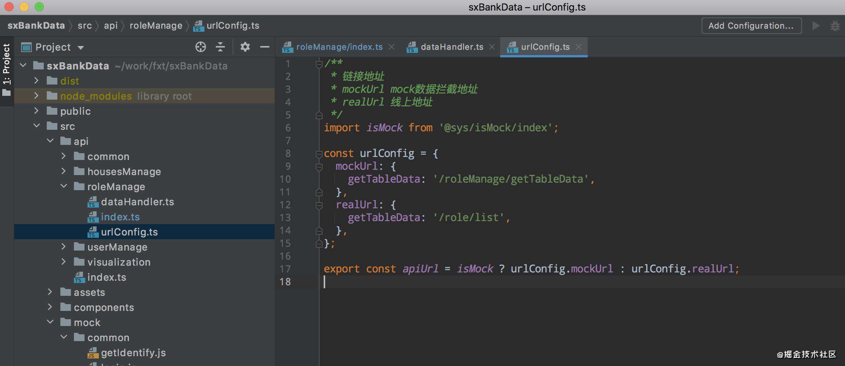This screenshot has height=366, width=845.
Task: Open the Project view dropdown arrow
Action: coord(81,48)
